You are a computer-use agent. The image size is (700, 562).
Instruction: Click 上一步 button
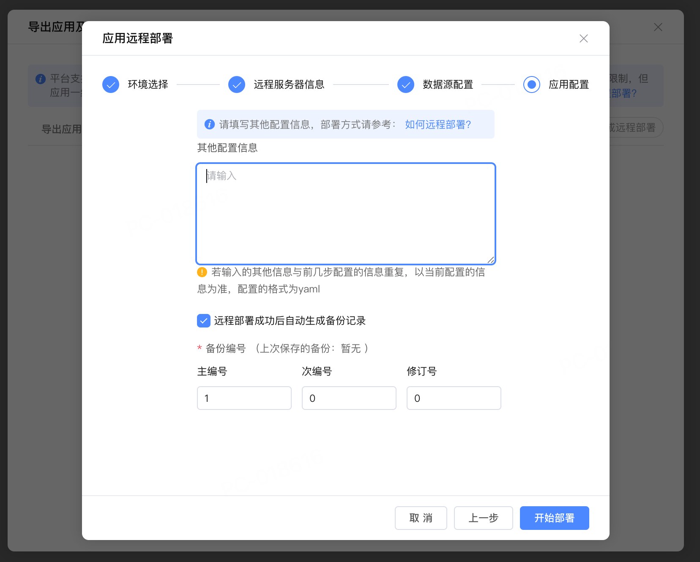point(484,518)
